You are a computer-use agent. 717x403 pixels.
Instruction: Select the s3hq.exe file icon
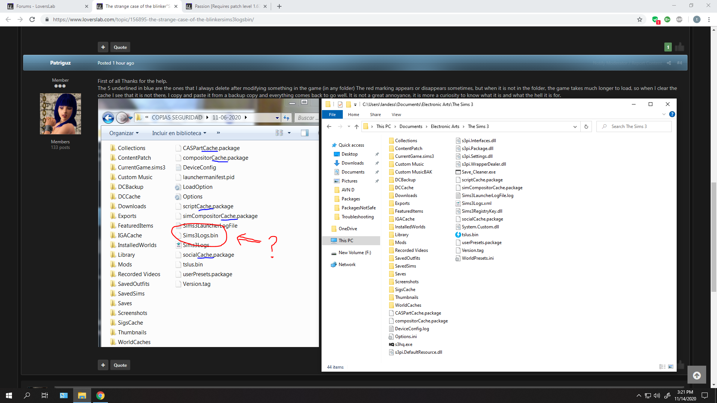coord(391,344)
